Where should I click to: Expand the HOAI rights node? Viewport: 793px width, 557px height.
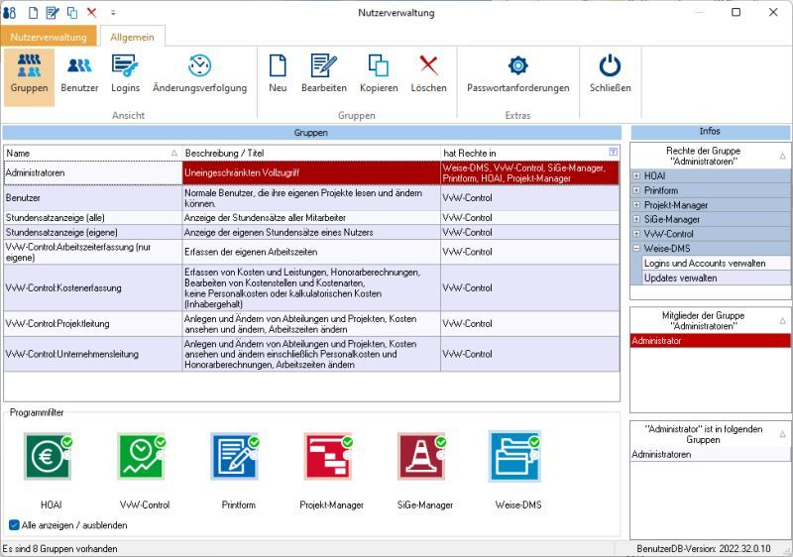click(x=636, y=175)
